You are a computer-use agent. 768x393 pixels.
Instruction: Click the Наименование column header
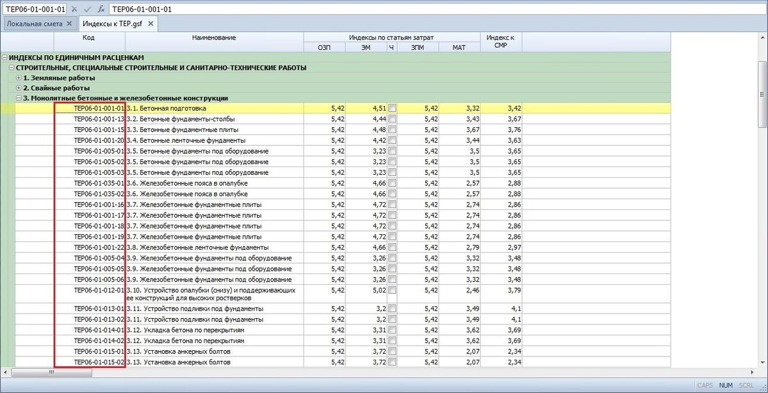[x=214, y=38]
